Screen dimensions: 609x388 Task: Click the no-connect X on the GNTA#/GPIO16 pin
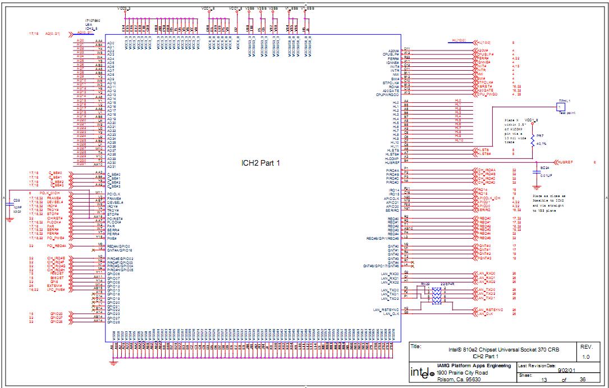point(93,250)
